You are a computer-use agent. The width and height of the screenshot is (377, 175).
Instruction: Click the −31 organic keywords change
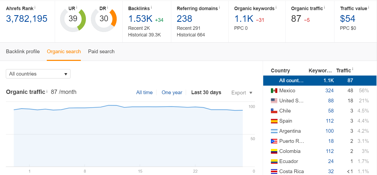tap(260, 20)
